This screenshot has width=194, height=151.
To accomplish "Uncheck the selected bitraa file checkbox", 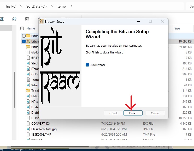I will [x=24, y=41].
